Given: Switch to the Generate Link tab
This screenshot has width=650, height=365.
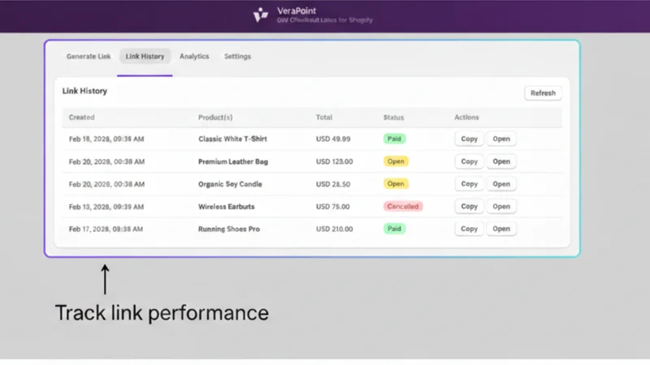Looking at the screenshot, I should (x=89, y=56).
